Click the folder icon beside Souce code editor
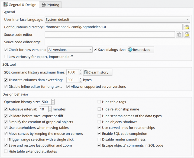This screenshot has height=158, width=194. click(187, 35)
